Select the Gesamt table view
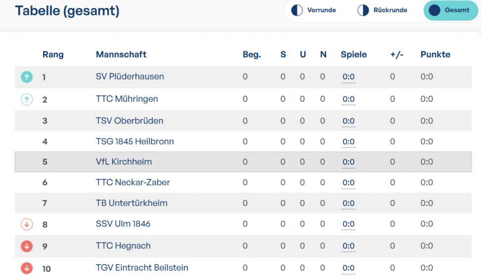Viewport: 481px width, 279px height. tap(451, 10)
